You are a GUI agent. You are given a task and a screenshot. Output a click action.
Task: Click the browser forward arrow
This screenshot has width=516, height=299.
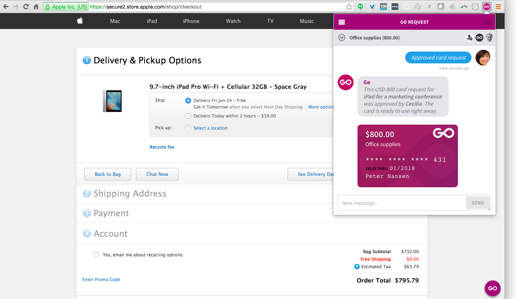coord(16,6)
